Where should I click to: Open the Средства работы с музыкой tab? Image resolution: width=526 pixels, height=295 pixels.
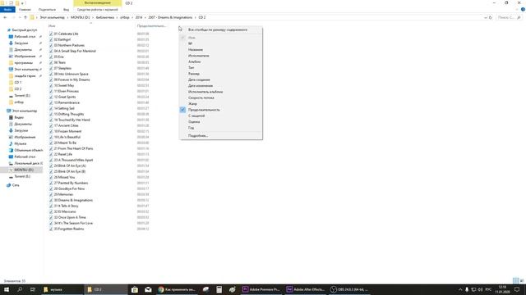97,9
